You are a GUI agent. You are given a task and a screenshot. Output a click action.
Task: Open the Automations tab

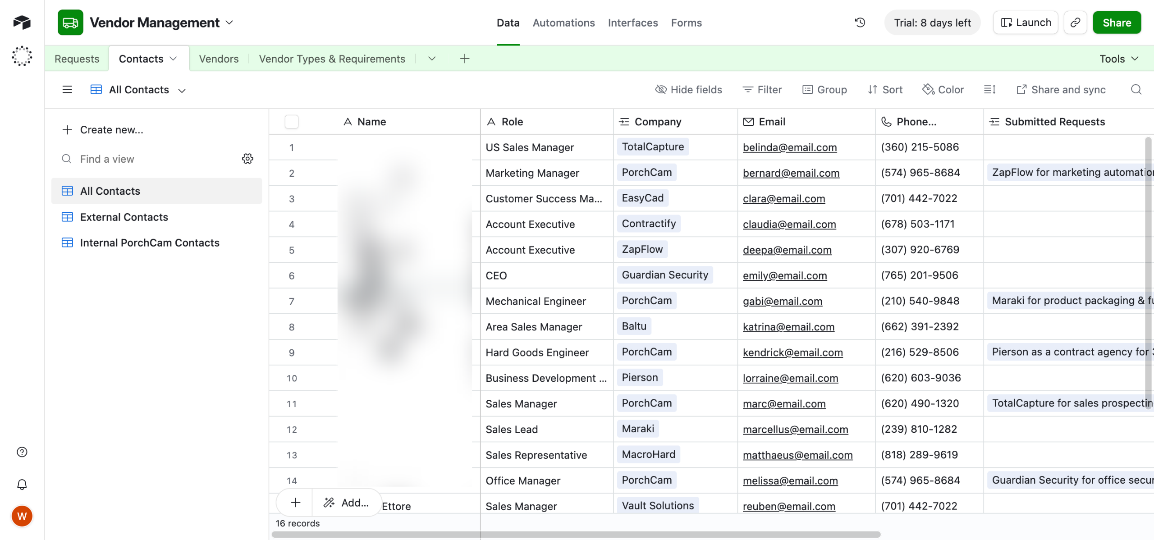point(563,23)
